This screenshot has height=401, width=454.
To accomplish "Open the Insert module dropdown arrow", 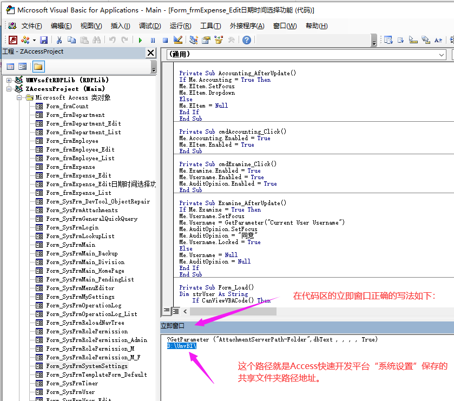I will [x=34, y=40].
